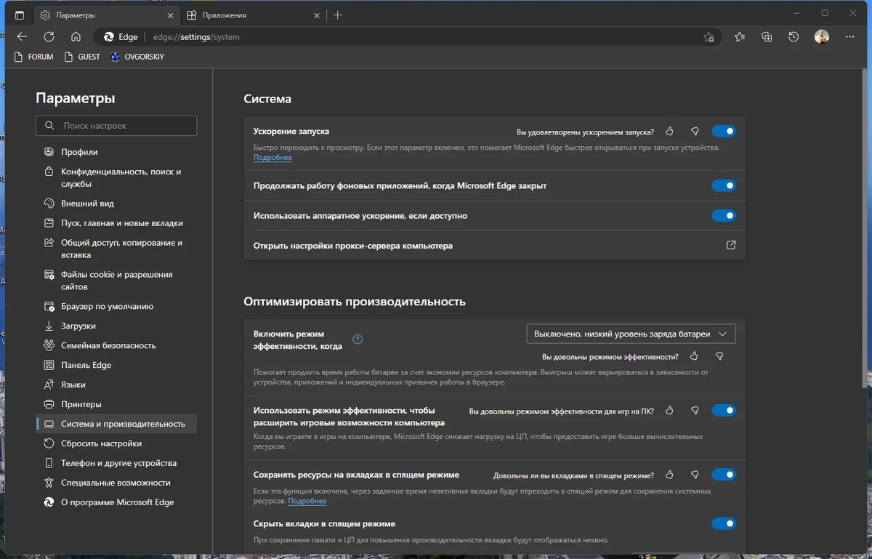Close the Приложения tab

coord(316,15)
